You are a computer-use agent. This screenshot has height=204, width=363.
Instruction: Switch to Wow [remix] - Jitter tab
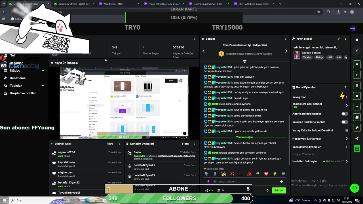coord(119,4)
